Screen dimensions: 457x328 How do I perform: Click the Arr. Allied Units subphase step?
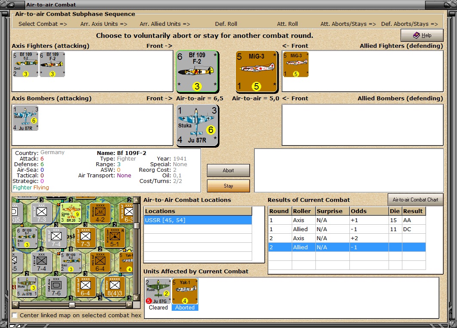(165, 24)
